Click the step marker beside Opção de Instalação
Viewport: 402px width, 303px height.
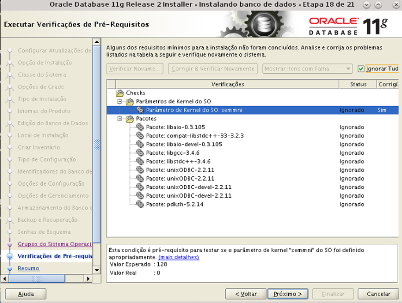pos(10,63)
